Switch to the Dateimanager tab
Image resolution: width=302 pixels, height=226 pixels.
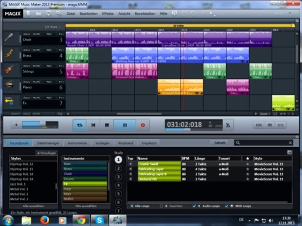pyautogui.click(x=48, y=143)
